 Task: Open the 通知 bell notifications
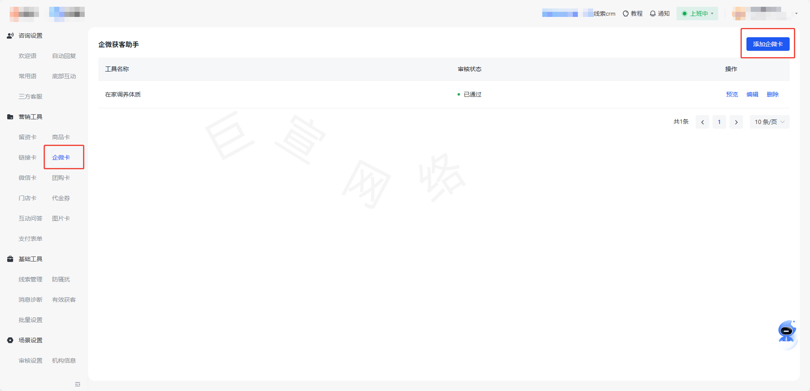[x=660, y=14]
